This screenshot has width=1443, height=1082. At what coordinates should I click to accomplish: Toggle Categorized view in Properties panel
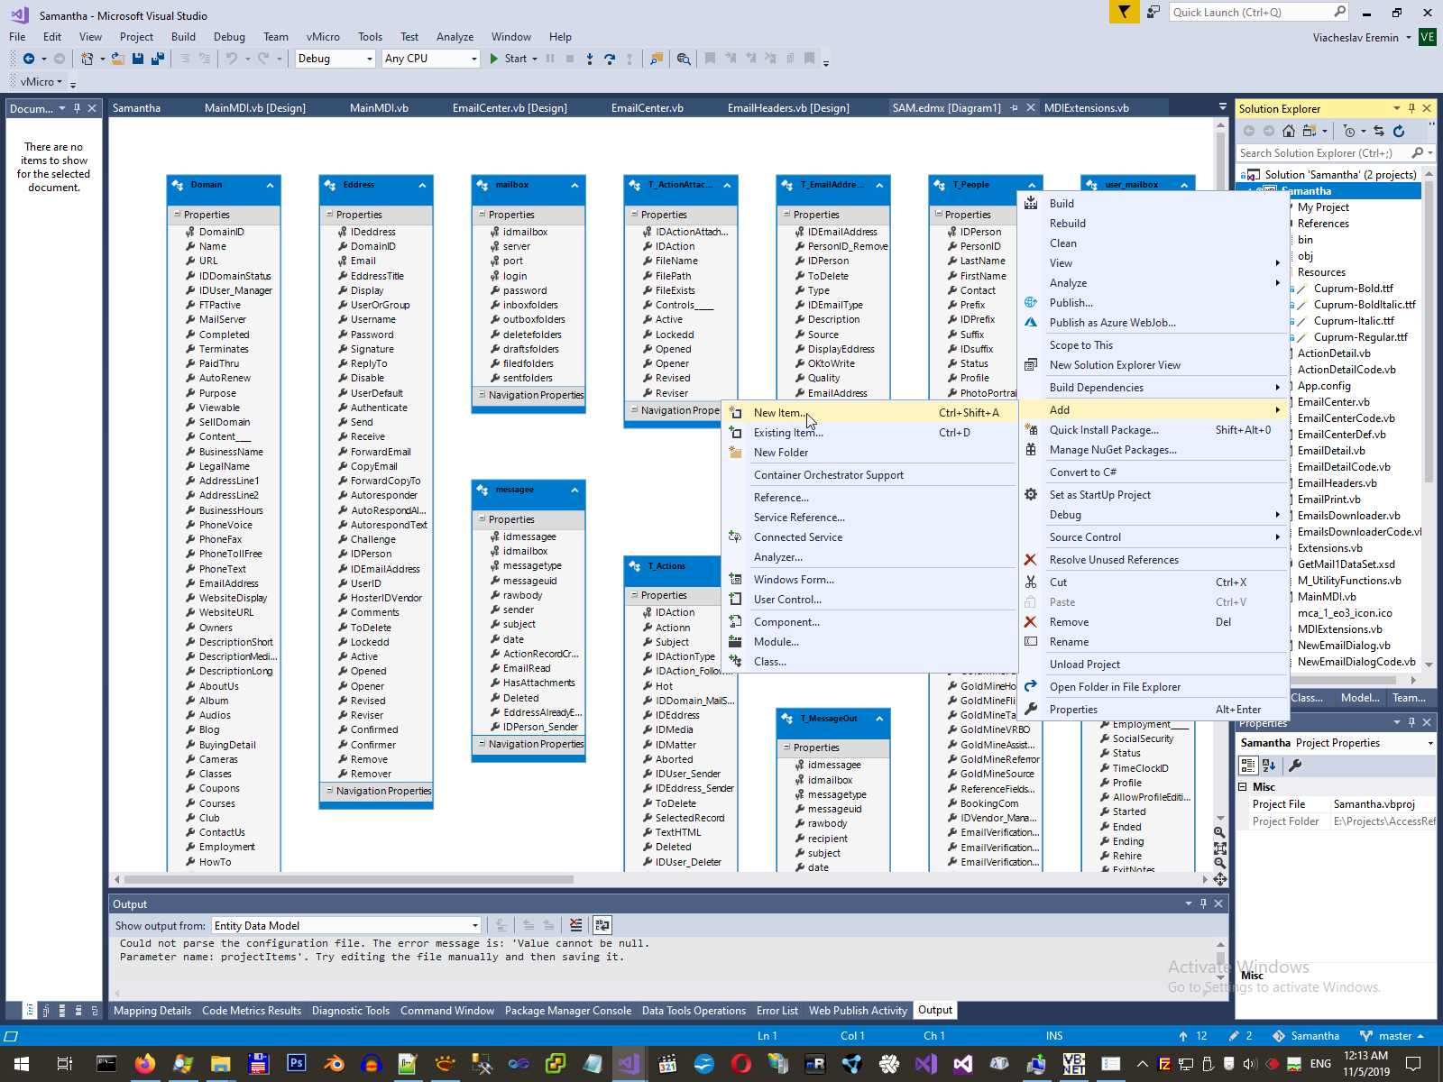pyautogui.click(x=1248, y=766)
